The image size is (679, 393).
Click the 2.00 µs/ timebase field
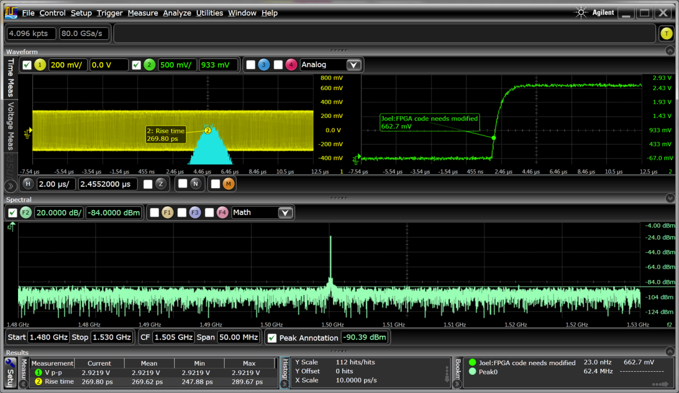(57, 184)
